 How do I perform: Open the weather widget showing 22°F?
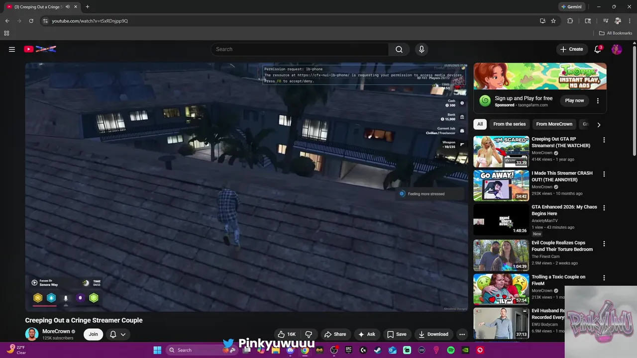coord(16,350)
